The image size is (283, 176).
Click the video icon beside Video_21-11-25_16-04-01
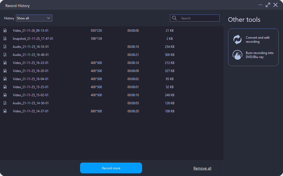click(x=5, y=79)
